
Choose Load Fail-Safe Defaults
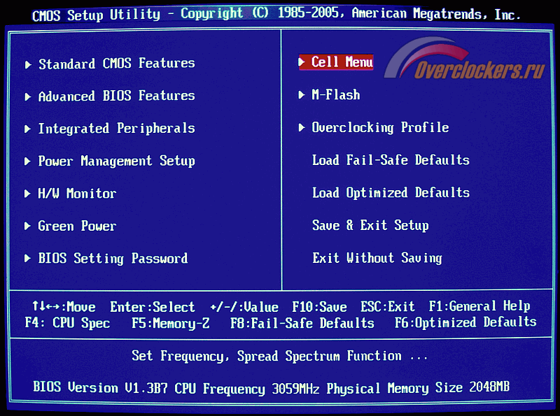click(x=391, y=160)
